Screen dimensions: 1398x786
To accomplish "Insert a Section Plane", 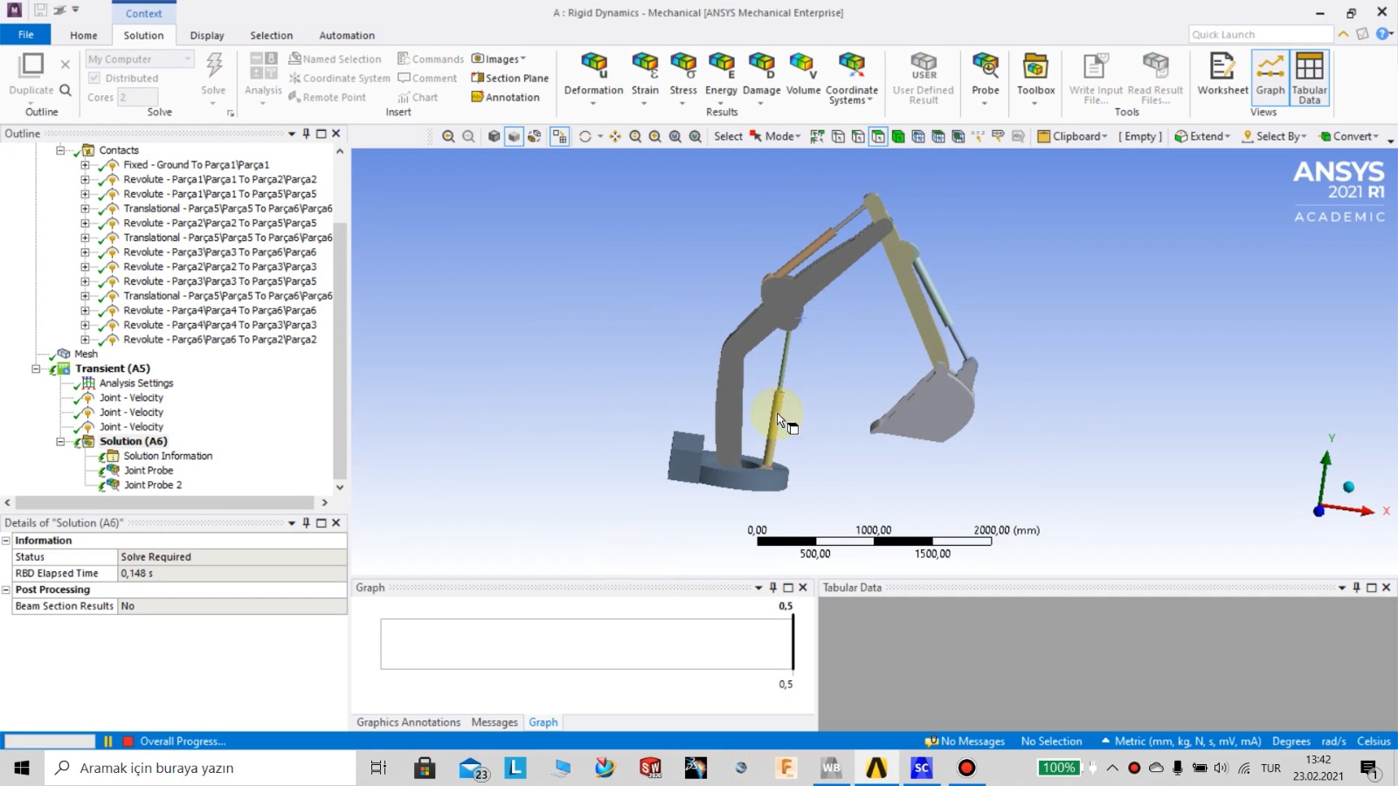I will (x=510, y=78).
